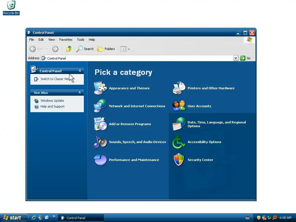The height and width of the screenshot is (222, 296).
Task: Collapse the See Also sidebar section
Action: point(80,92)
